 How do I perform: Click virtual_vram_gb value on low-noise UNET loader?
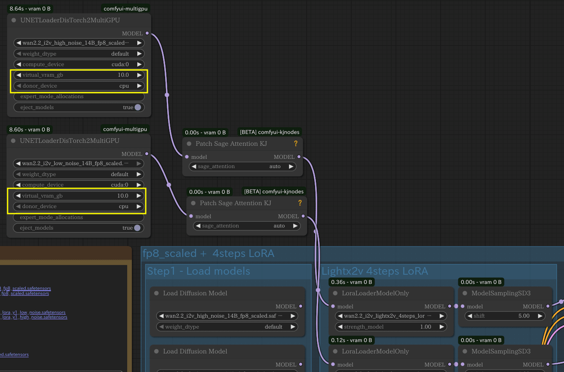(x=123, y=196)
